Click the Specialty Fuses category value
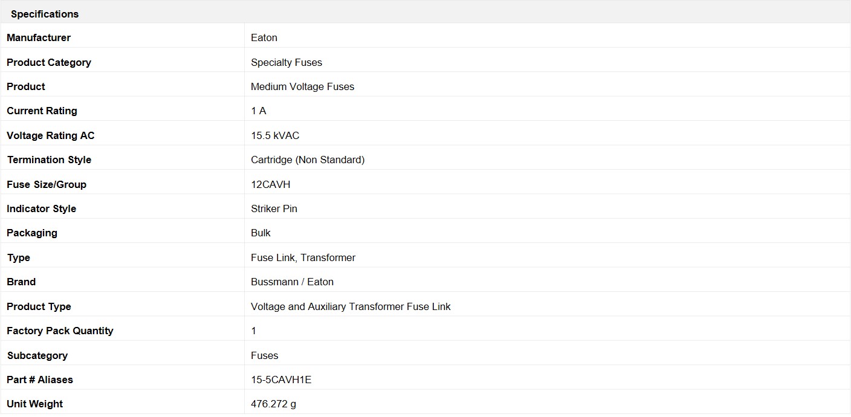851x417 pixels. (x=286, y=62)
